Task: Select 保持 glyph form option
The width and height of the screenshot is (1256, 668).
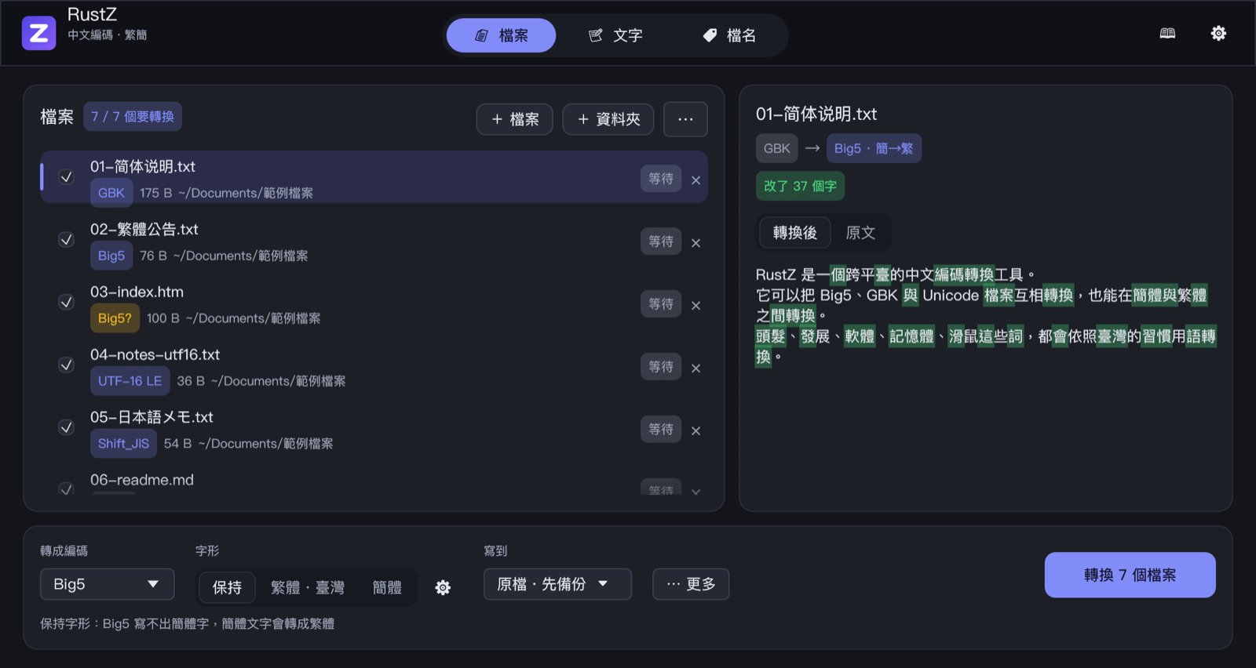Action: pos(227,587)
